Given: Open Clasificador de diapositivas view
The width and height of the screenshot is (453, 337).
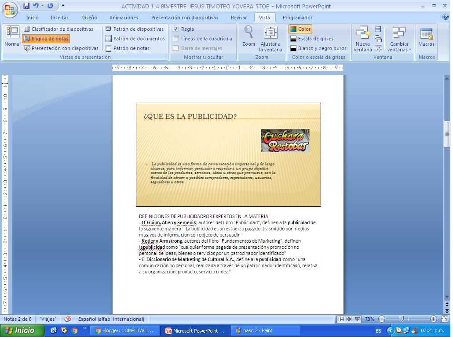Looking at the screenshot, I should pos(58,29).
